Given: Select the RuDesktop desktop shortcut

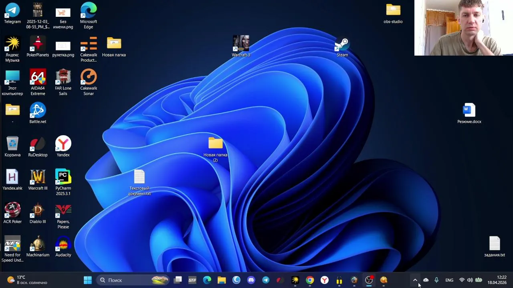Looking at the screenshot, I should coord(38,147).
